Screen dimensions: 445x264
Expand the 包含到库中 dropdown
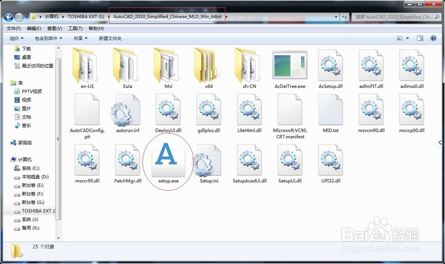point(48,38)
